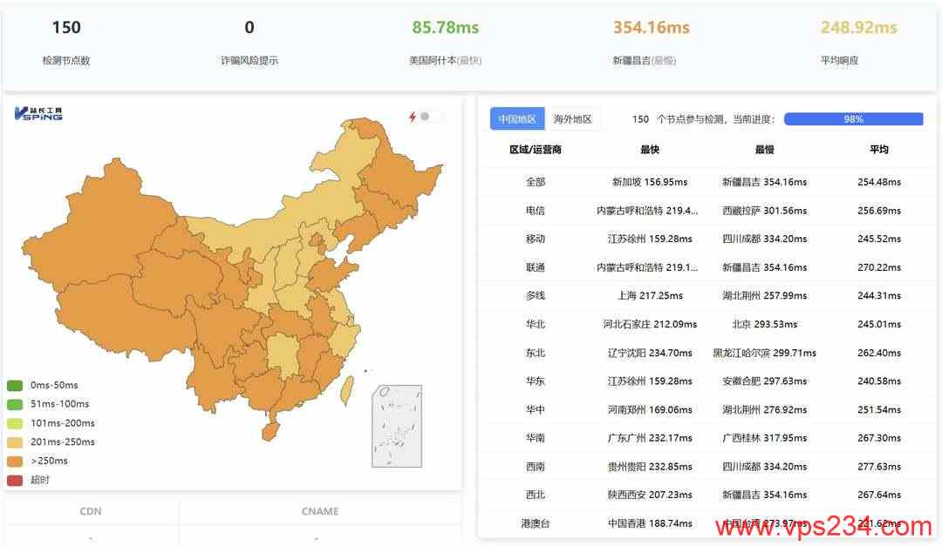Viewport: 942px width, 546px height.
Task: Click the 354.16ms slowest value
Action: tap(652, 28)
